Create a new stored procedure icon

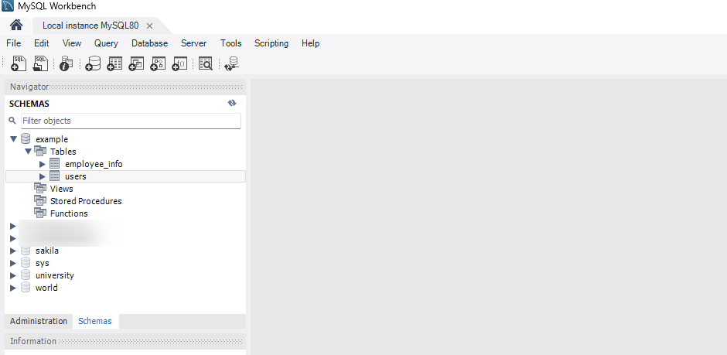coord(158,63)
